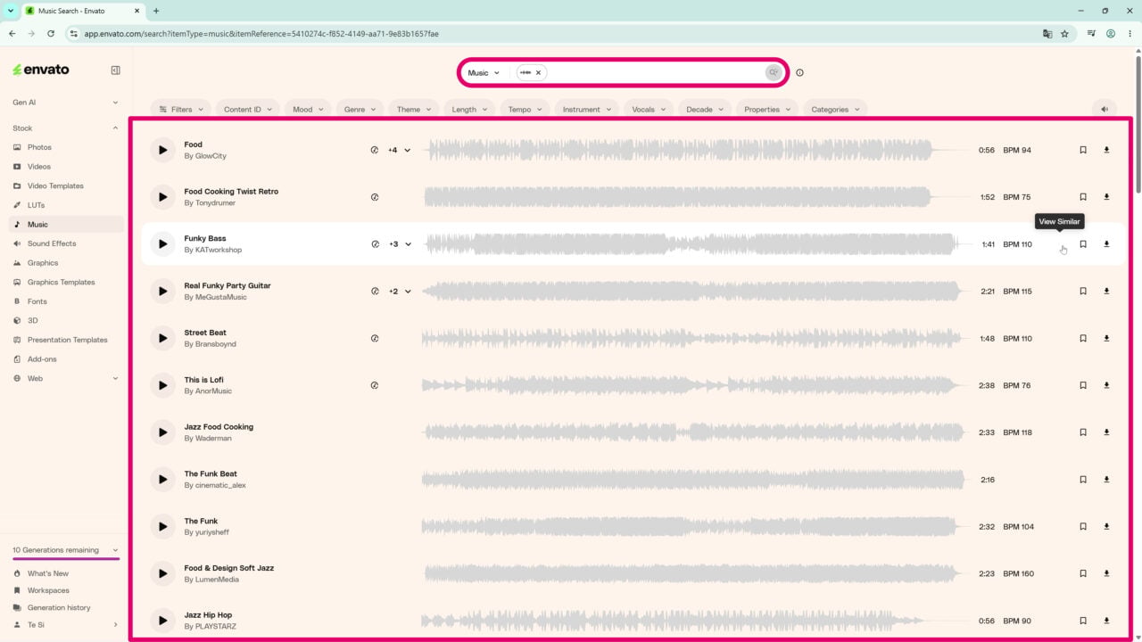
Task: Download This is Lofi track
Action: coord(1106,385)
